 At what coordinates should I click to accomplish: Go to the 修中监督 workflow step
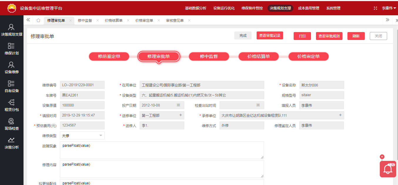coord(209,56)
